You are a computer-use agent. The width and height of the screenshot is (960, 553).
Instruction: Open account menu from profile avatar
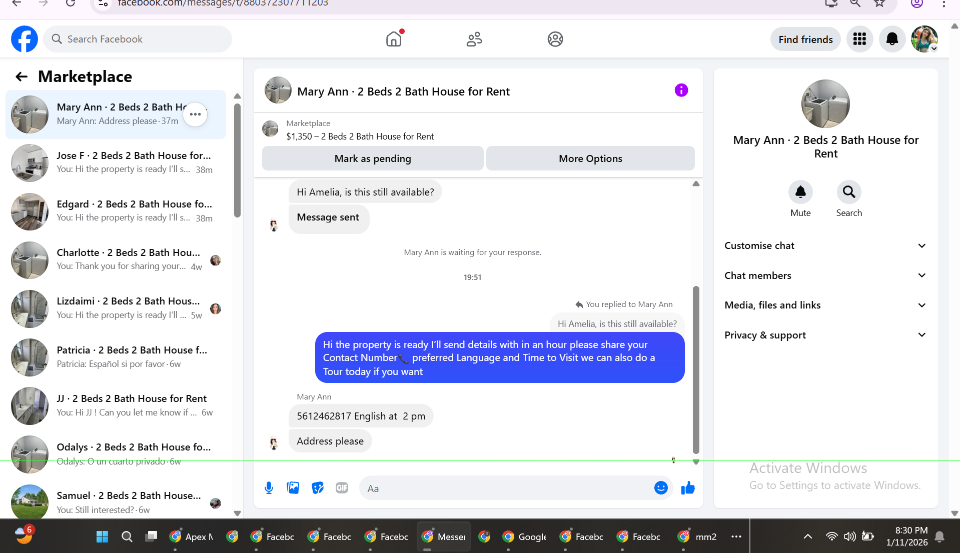[924, 39]
